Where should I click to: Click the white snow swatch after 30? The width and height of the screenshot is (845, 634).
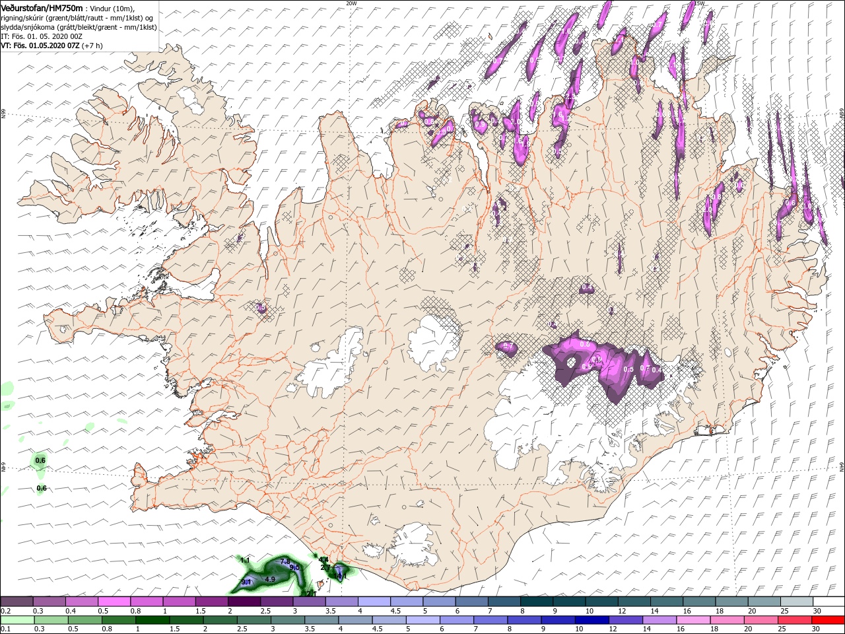click(x=828, y=602)
